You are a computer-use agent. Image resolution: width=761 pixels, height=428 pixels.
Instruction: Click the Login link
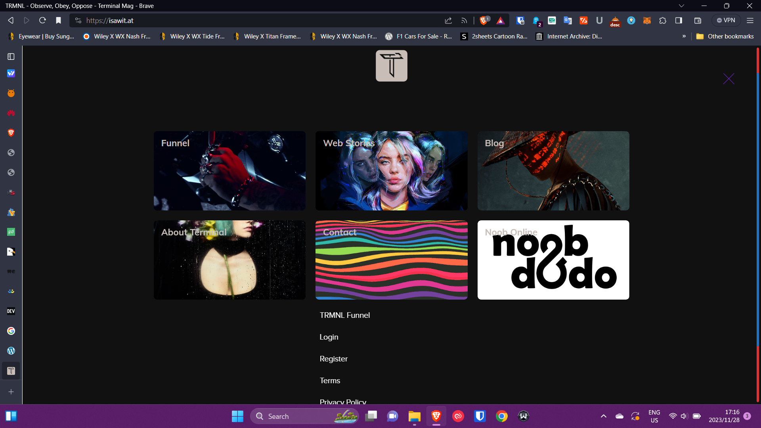tap(329, 337)
